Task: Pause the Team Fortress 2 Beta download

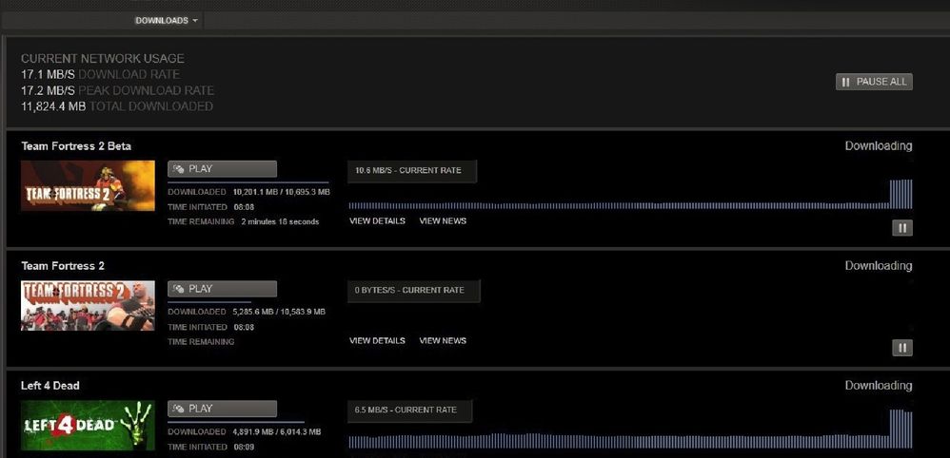Action: pos(902,228)
